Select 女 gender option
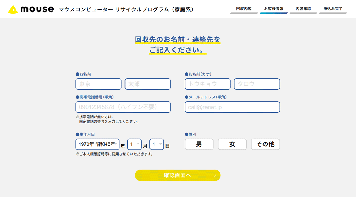The width and height of the screenshot is (356, 197). [x=232, y=144]
